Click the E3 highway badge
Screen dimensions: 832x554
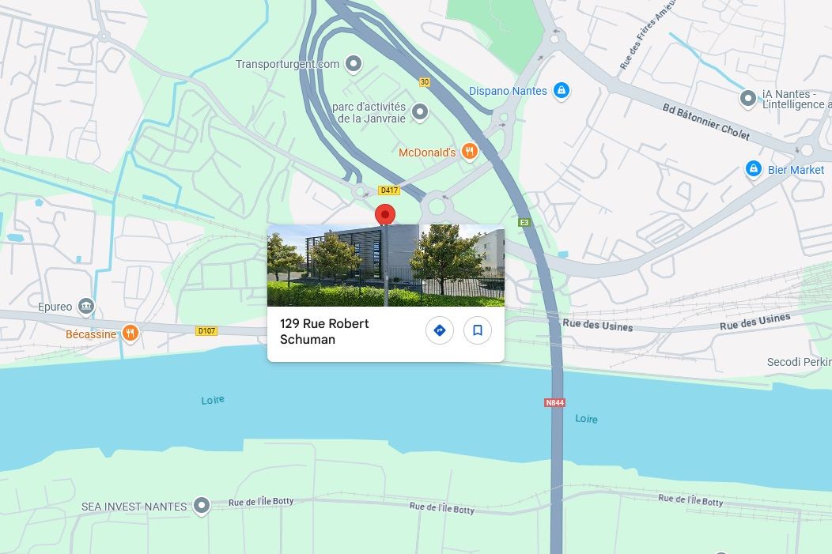click(x=524, y=222)
